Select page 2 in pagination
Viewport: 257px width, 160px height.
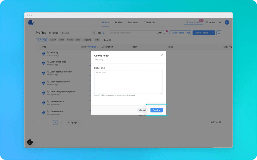[x=49, y=122]
